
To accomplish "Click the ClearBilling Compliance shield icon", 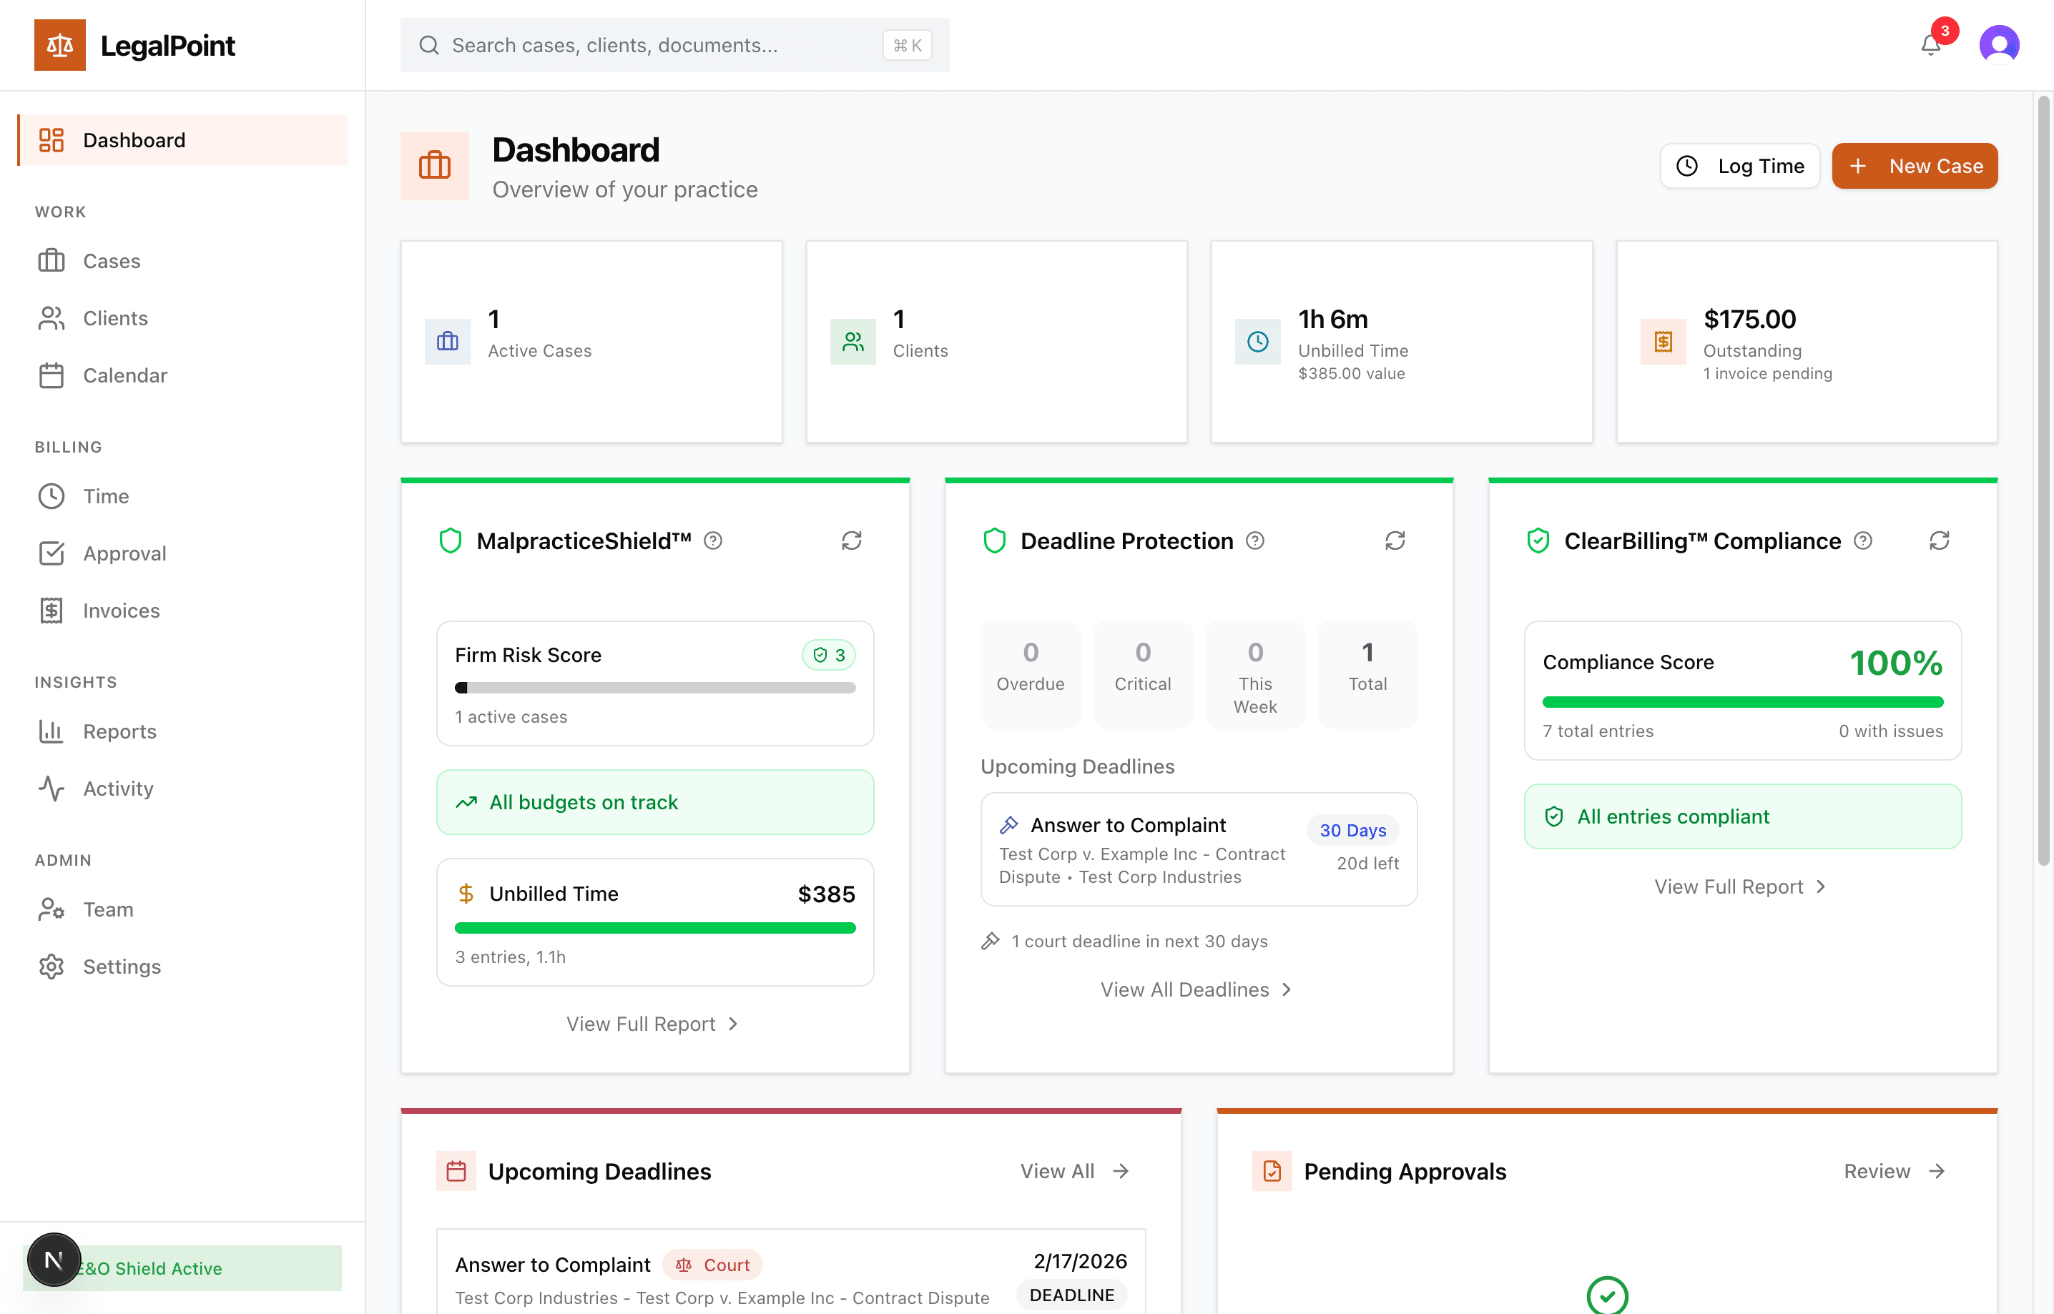I will [1537, 540].
